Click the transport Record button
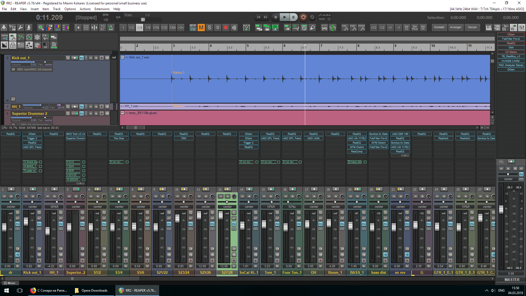The width and height of the screenshot is (526, 296). [303, 17]
